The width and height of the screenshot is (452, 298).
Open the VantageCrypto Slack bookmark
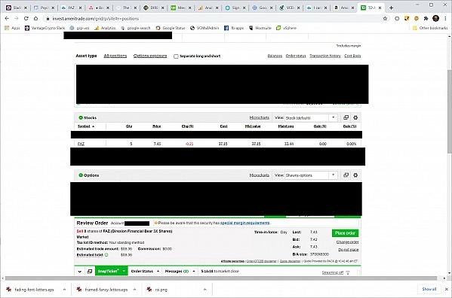coord(45,28)
